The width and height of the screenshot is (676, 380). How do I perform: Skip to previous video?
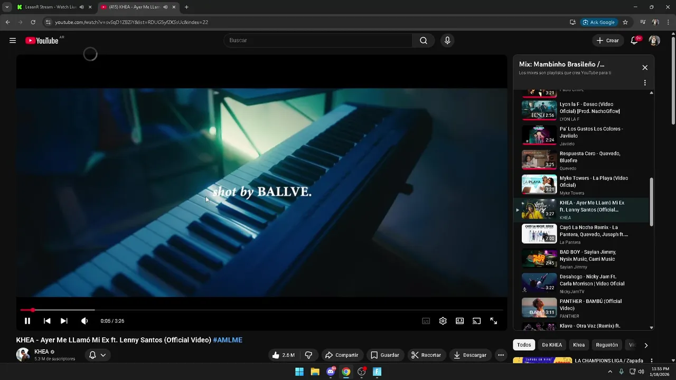click(x=47, y=321)
